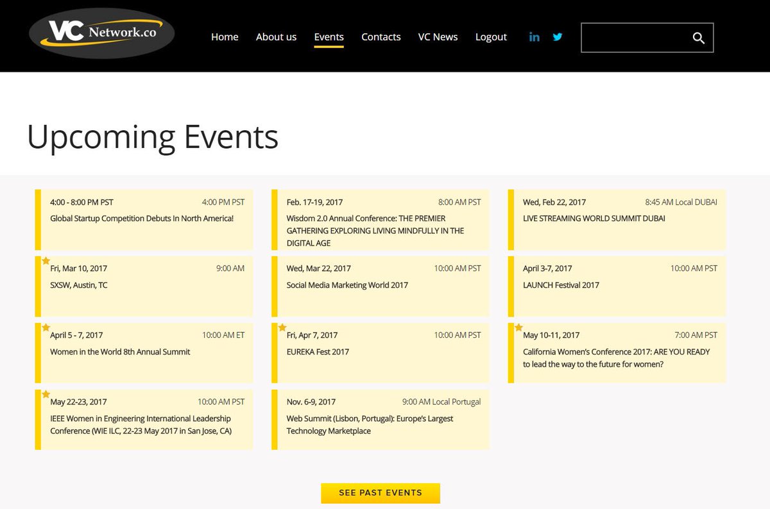
Task: Click date 'Wed, Mar 22, 2017'
Action: (319, 269)
